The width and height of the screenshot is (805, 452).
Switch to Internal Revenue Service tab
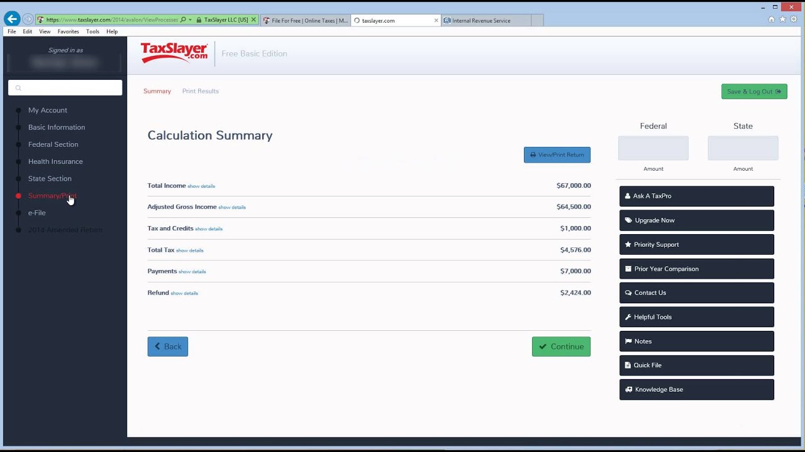[485, 20]
